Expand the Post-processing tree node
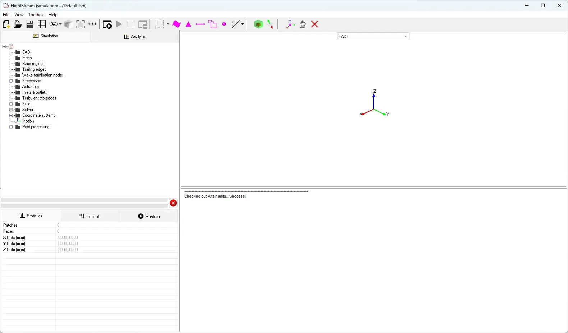 click(x=11, y=127)
